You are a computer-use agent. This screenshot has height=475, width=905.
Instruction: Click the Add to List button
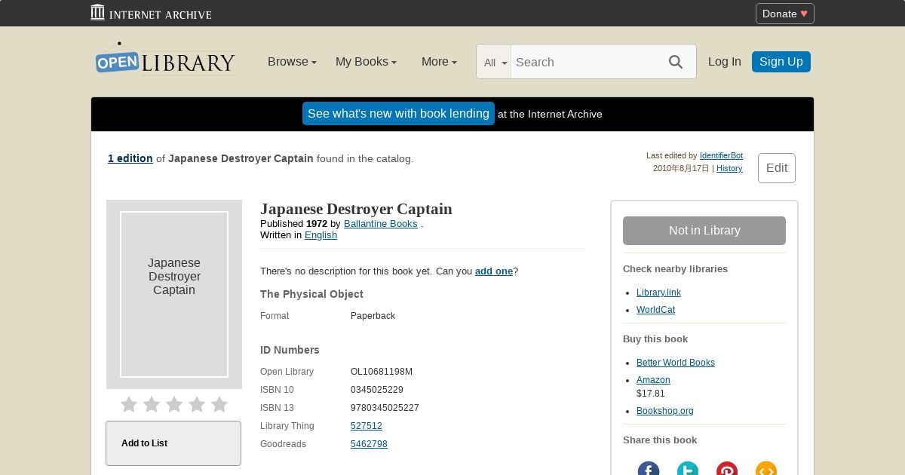(173, 443)
